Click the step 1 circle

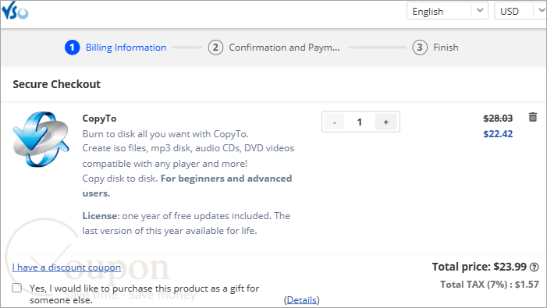click(73, 48)
